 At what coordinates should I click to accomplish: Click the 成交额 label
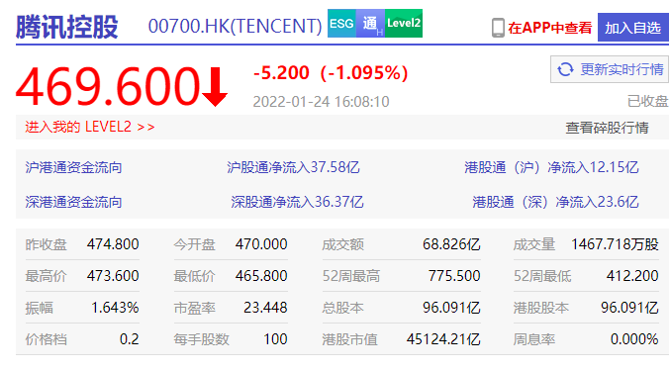(342, 244)
